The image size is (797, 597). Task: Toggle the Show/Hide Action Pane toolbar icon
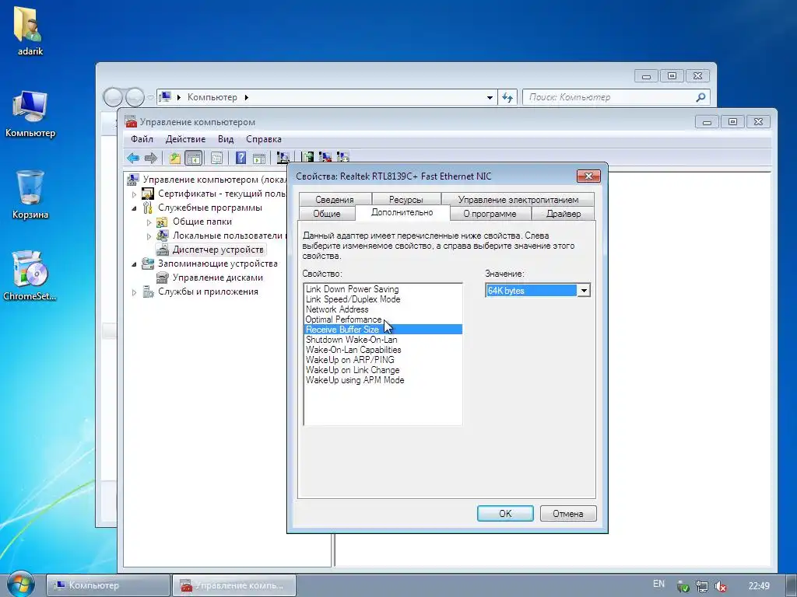[x=258, y=158]
